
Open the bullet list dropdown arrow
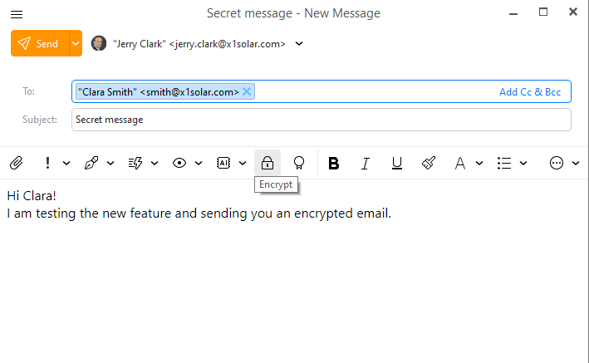coord(523,164)
